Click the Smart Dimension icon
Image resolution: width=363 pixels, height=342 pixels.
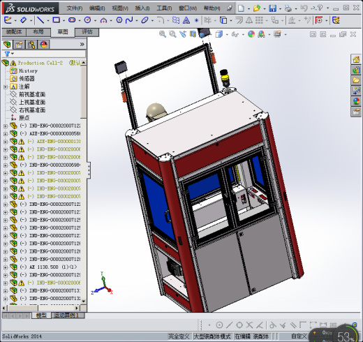pos(23,20)
